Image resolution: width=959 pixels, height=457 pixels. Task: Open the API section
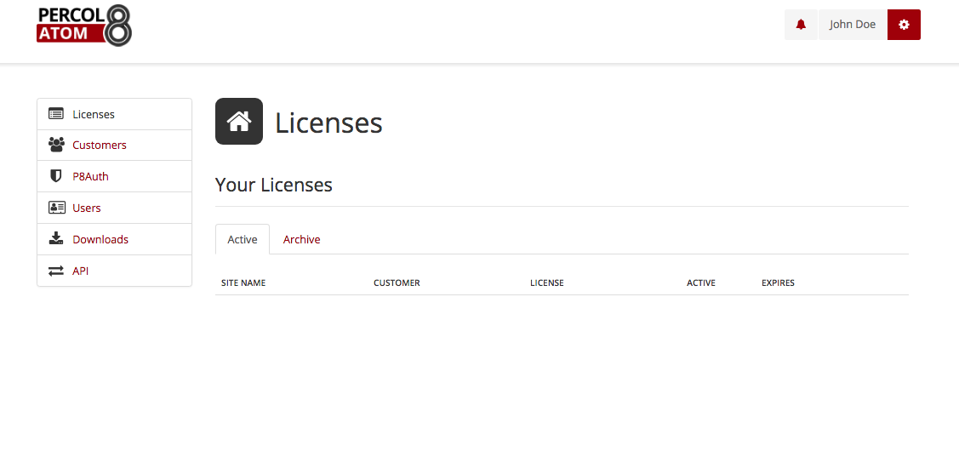pyautogui.click(x=114, y=271)
